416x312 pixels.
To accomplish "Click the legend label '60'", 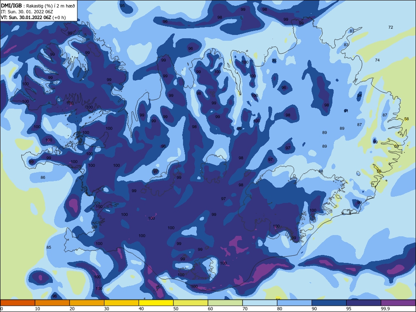I will [x=210, y=309].
